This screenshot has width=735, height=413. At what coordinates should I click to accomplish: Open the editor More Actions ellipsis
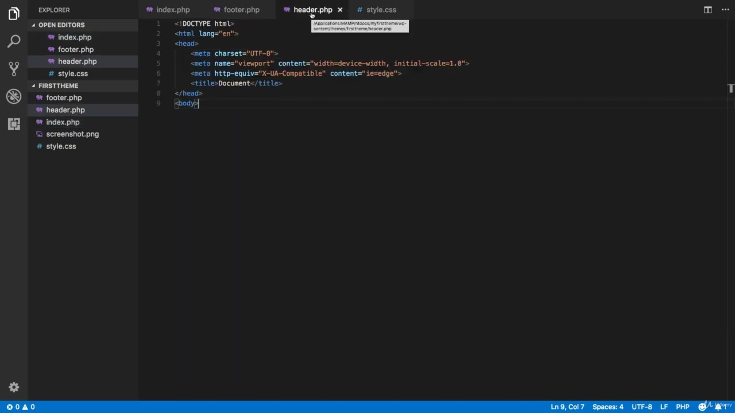pyautogui.click(x=724, y=10)
